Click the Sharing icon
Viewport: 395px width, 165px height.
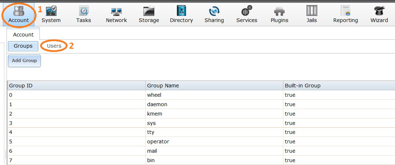pos(214,11)
